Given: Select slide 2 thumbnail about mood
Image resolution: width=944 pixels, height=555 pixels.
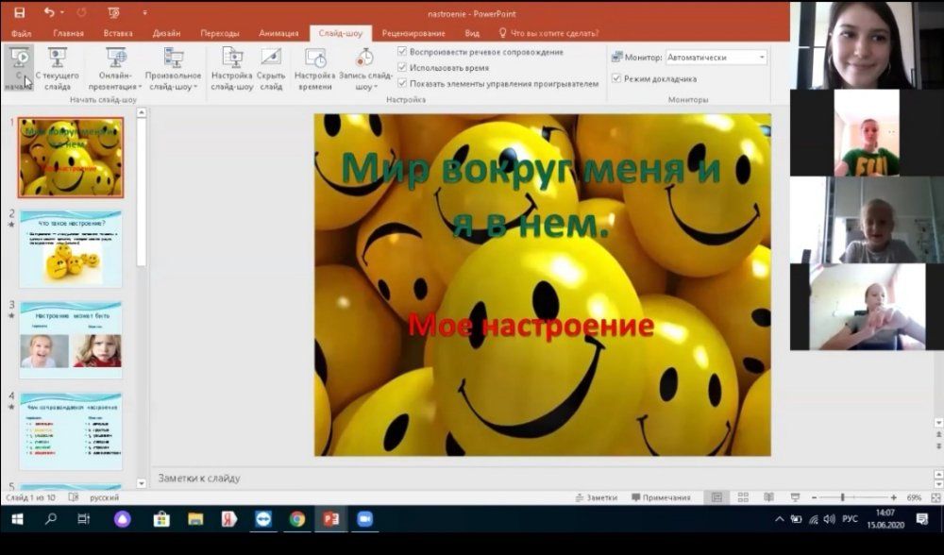Looking at the screenshot, I should (x=71, y=248).
